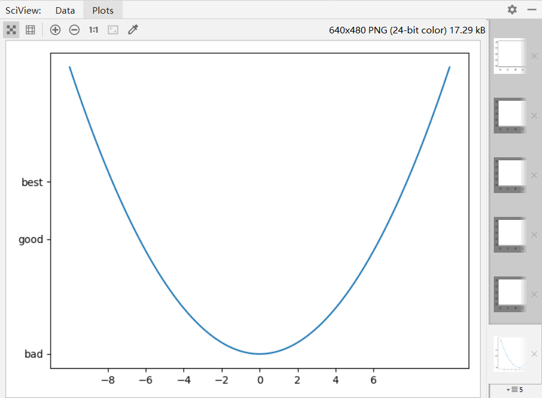The height and width of the screenshot is (398, 542).
Task: Select the auto-fit zoom tool
Action: pos(11,29)
